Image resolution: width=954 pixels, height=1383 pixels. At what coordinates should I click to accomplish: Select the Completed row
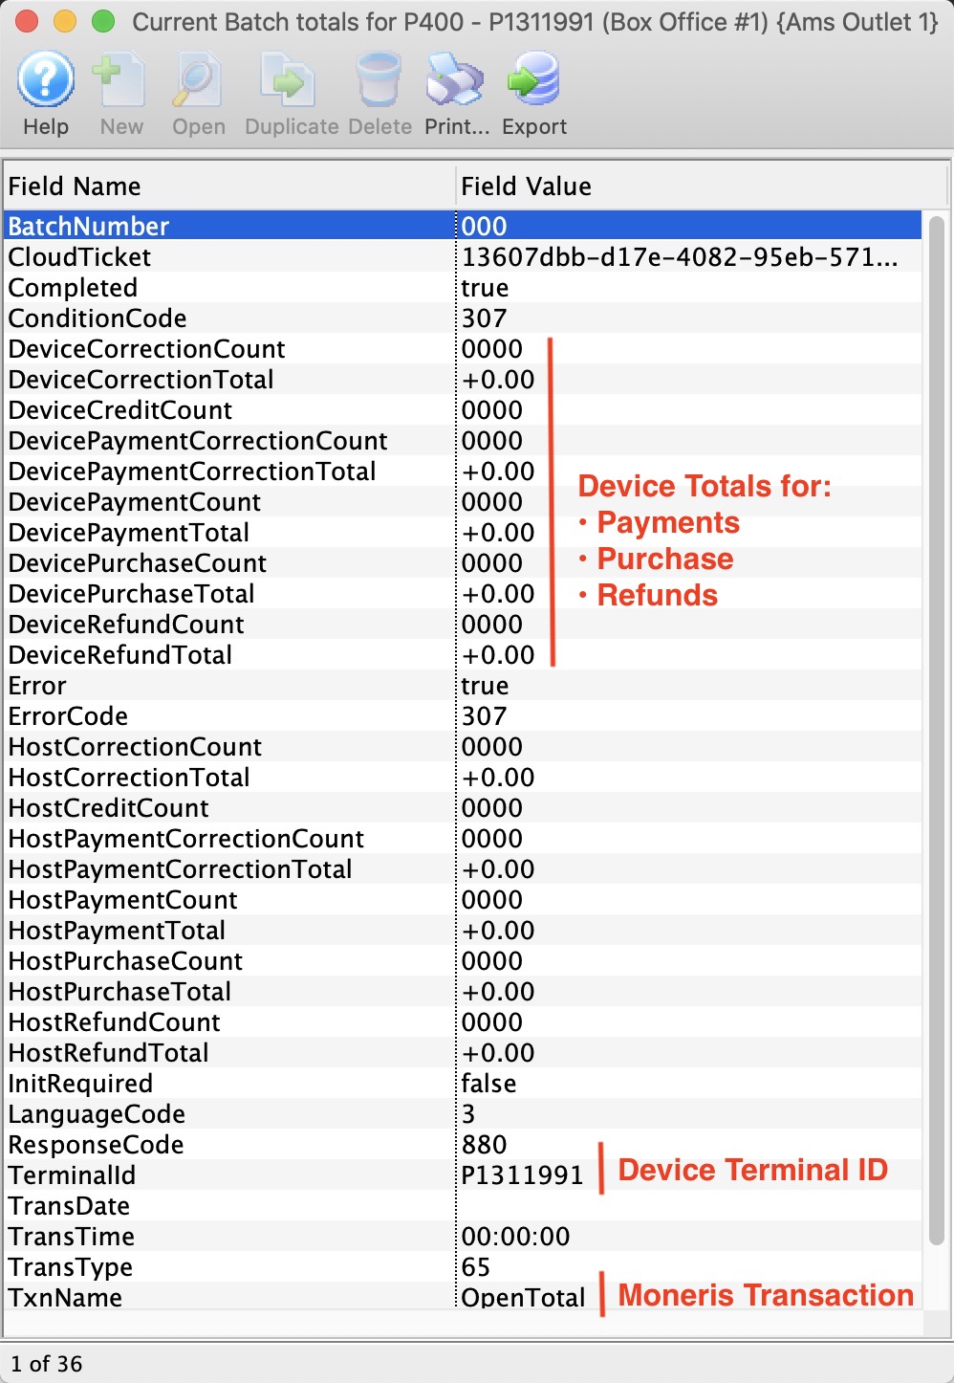pos(463,287)
